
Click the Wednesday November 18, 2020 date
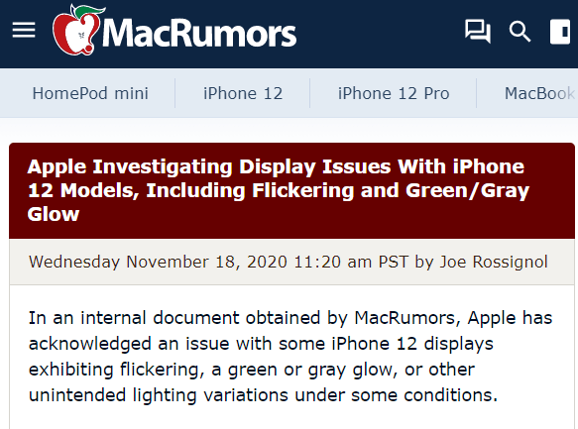(158, 262)
